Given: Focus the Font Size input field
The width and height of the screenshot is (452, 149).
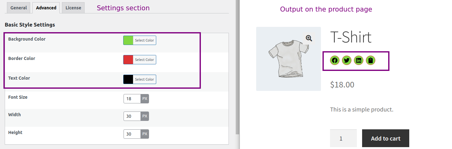Looking at the screenshot, I should coord(132,99).
